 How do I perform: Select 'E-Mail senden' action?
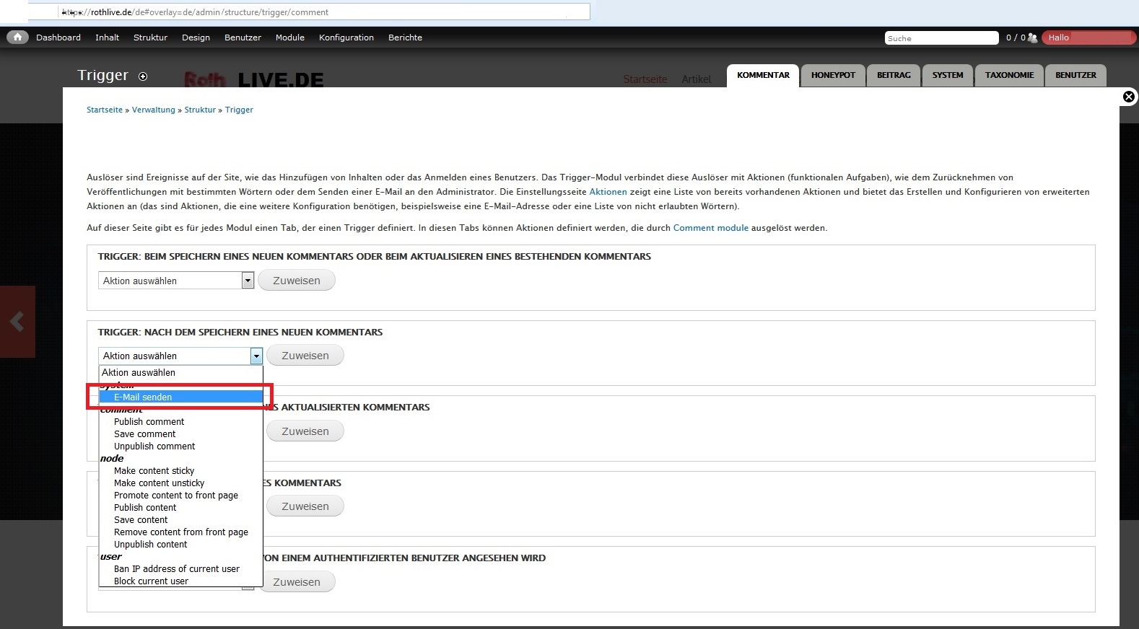coord(180,397)
